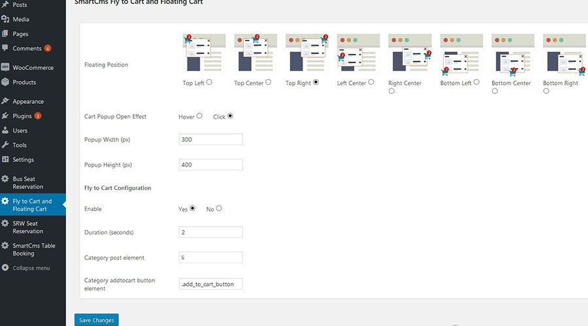Click the SmartCms Table Booking gear icon
588x326 pixels.
click(x=5, y=246)
